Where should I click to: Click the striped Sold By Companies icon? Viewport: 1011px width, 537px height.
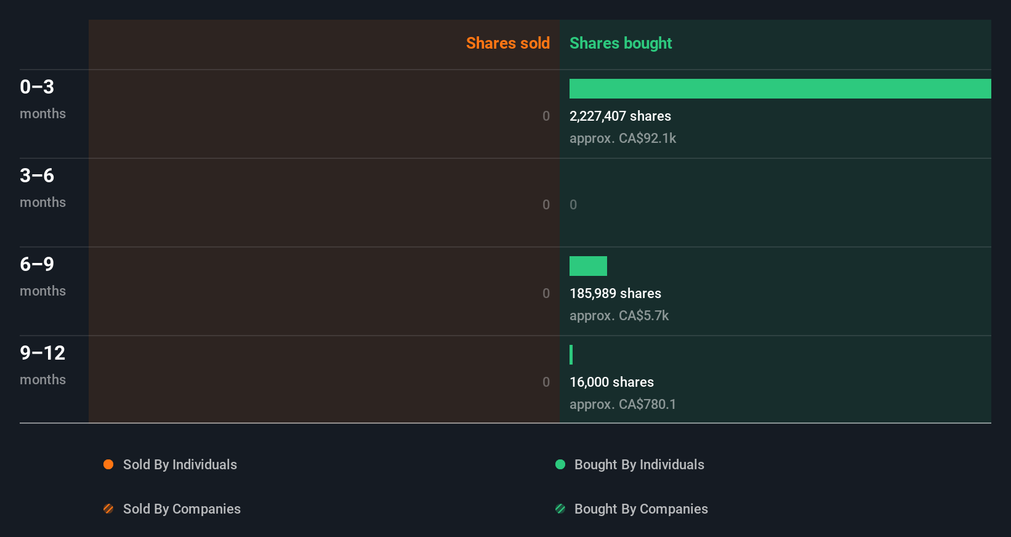[x=108, y=509]
